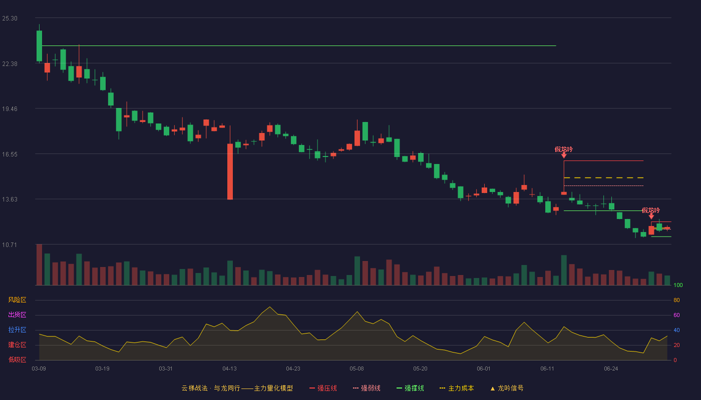Click the 22.38 price axis label

[x=10, y=63]
